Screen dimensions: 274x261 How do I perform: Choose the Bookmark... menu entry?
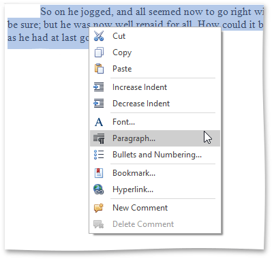click(x=155, y=173)
